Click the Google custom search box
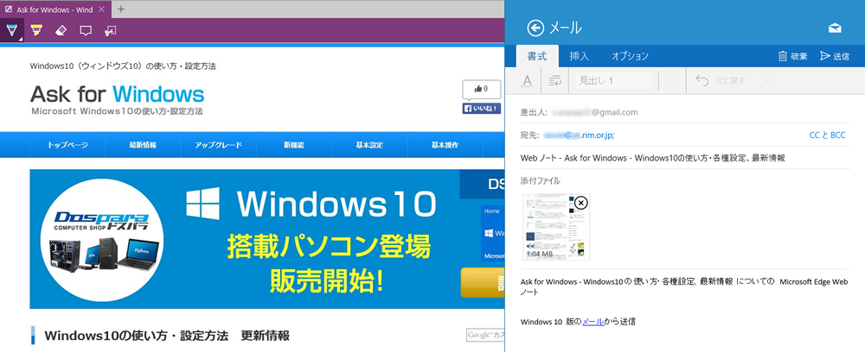 (x=485, y=335)
